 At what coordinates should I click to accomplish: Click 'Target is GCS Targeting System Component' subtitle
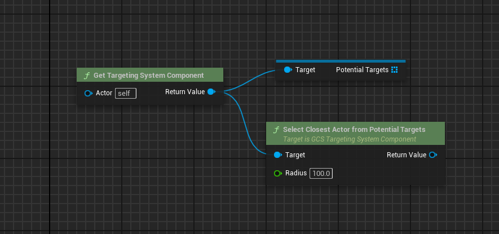point(350,139)
